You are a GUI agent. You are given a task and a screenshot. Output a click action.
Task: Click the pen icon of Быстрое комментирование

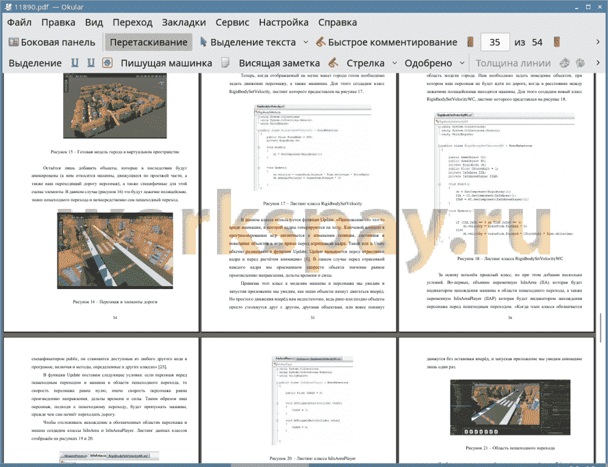[320, 42]
